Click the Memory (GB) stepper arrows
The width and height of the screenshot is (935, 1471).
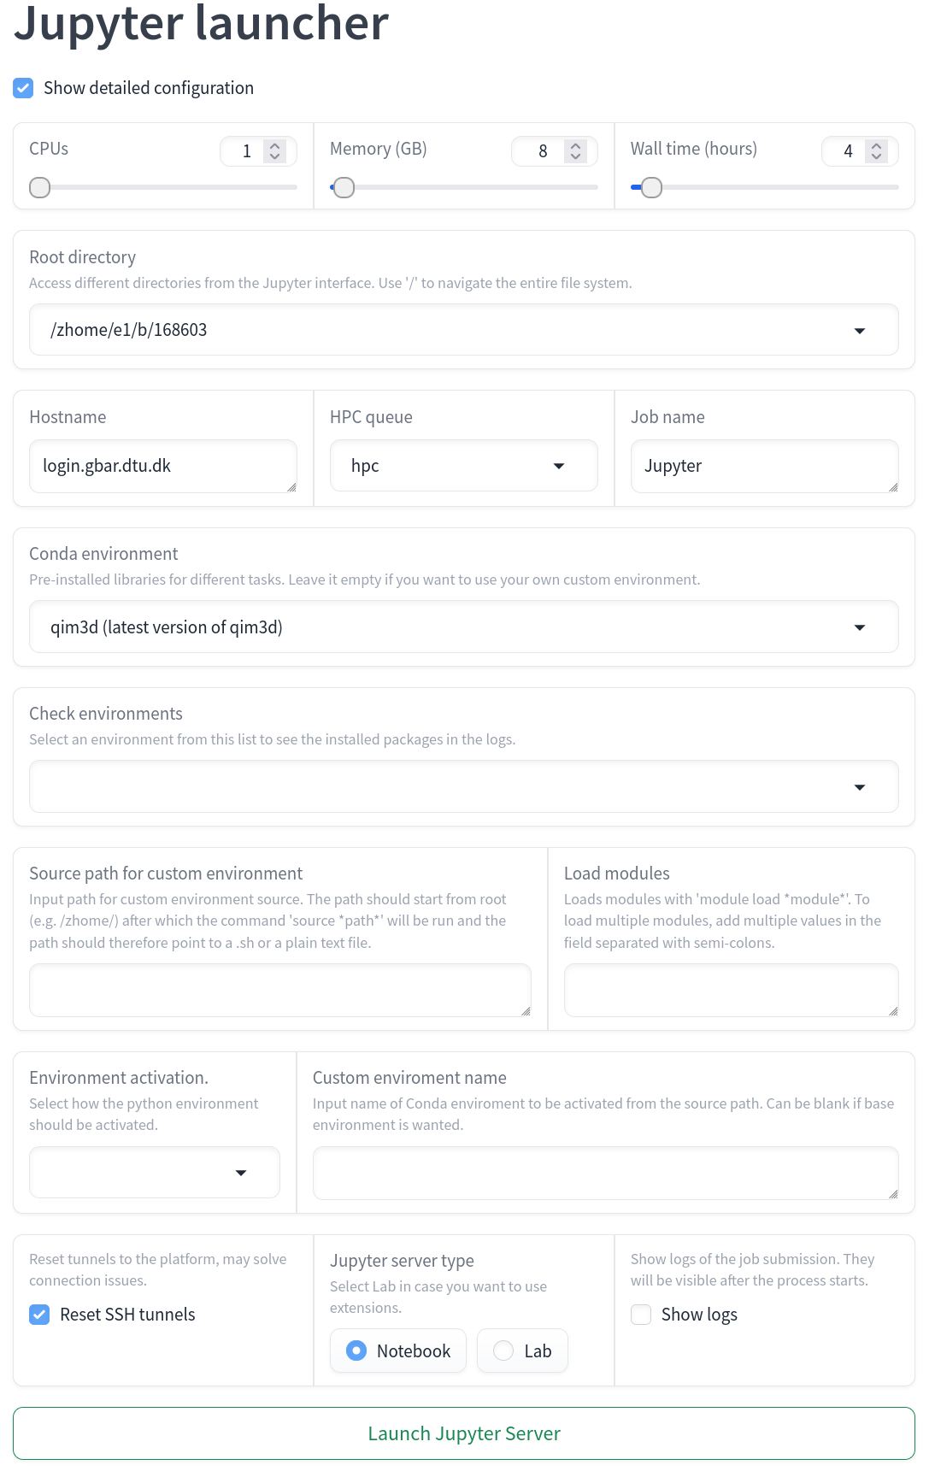coord(575,151)
